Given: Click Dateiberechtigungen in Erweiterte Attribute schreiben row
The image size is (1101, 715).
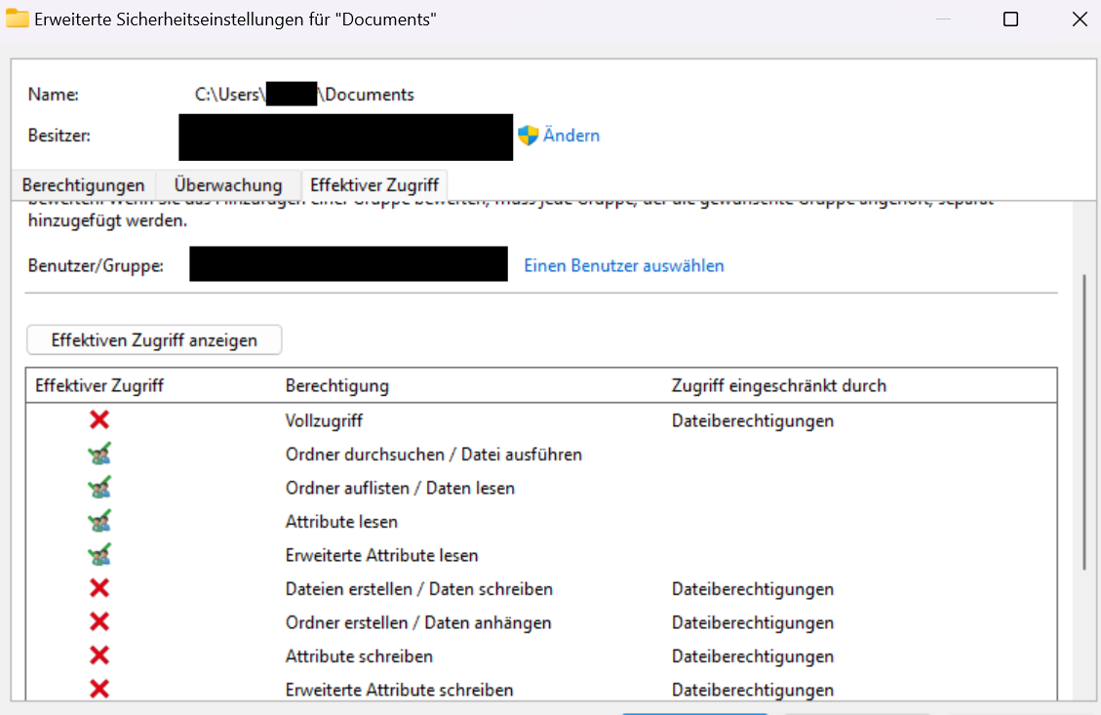Looking at the screenshot, I should [x=753, y=691].
